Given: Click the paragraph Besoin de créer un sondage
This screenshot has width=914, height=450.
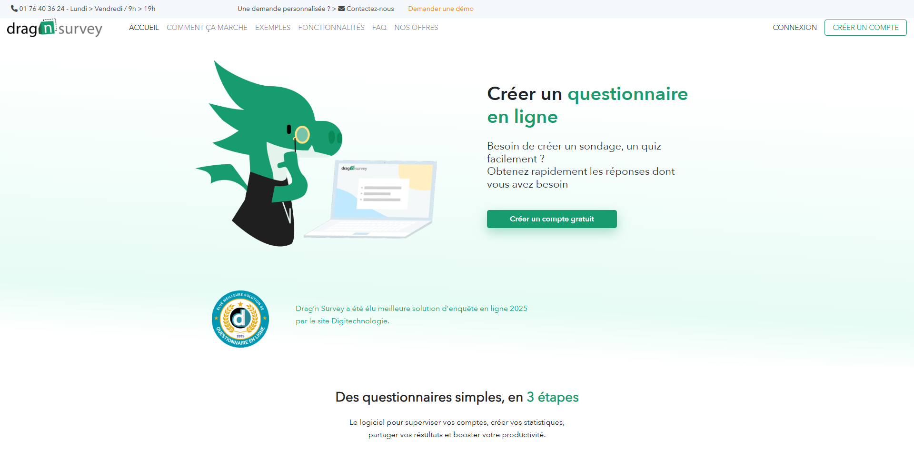Looking at the screenshot, I should point(581,165).
